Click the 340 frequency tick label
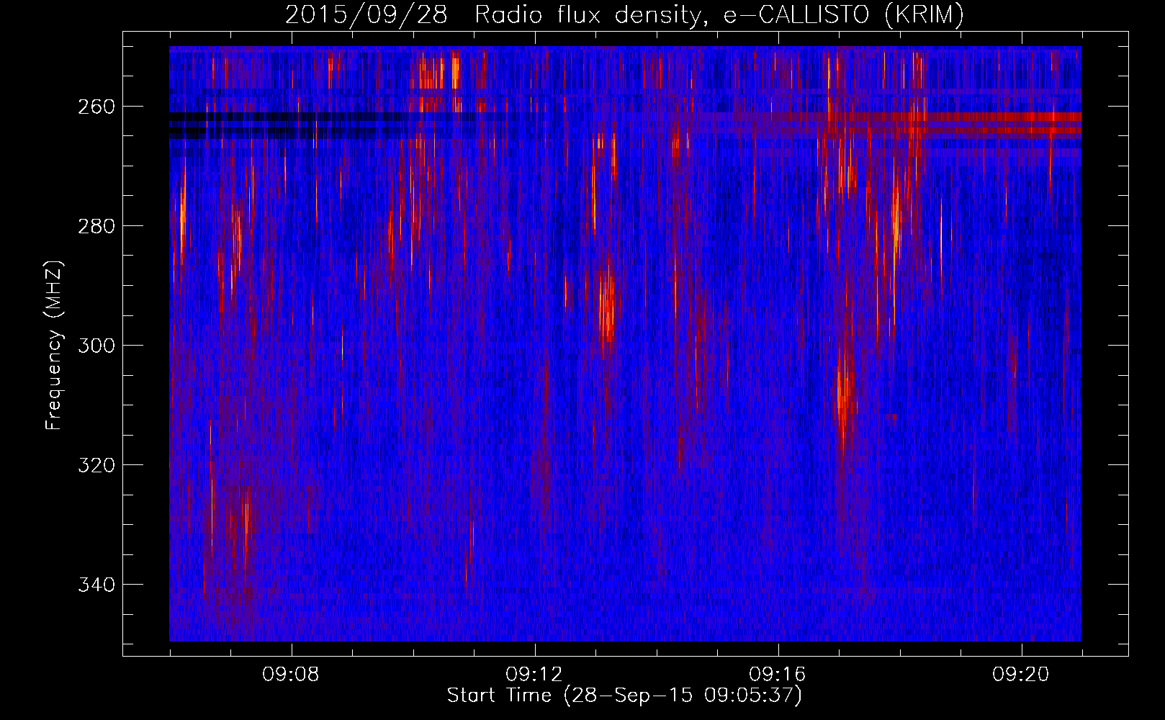Screen dimensions: 1165x720 [x=96, y=585]
